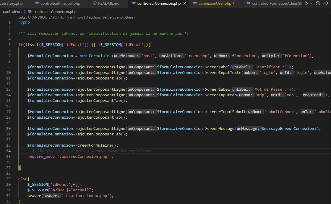The height and width of the screenshot is (204, 331).
Task: Click elephant icon on connexionUser.php tab
Action: point(195,4)
